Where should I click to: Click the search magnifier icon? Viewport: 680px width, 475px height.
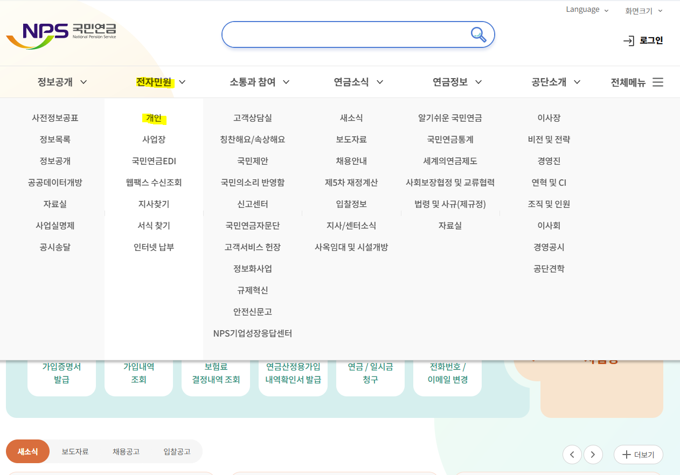click(478, 34)
